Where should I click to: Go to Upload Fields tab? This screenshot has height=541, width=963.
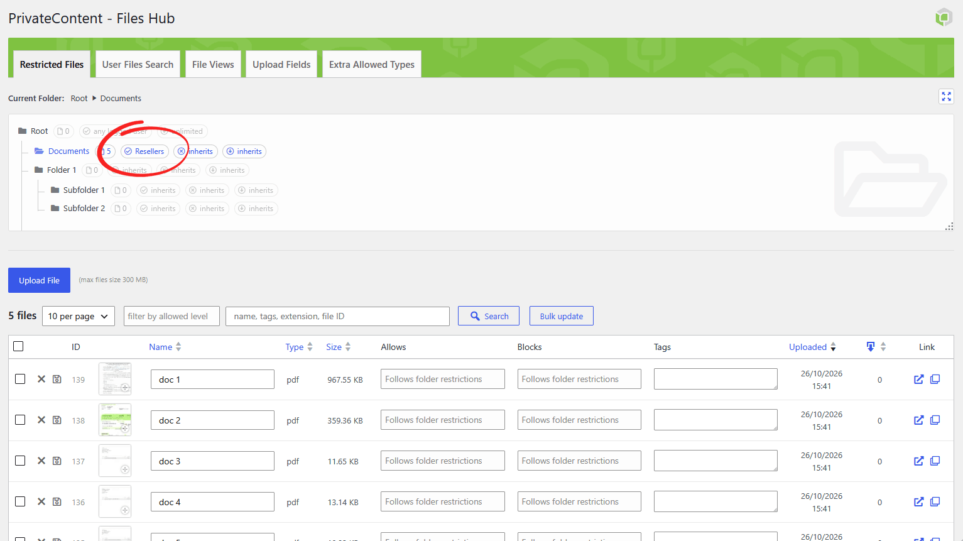(281, 64)
